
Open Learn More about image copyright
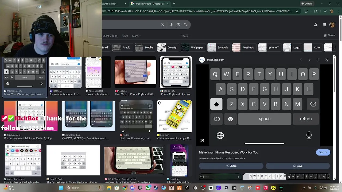tap(239, 158)
